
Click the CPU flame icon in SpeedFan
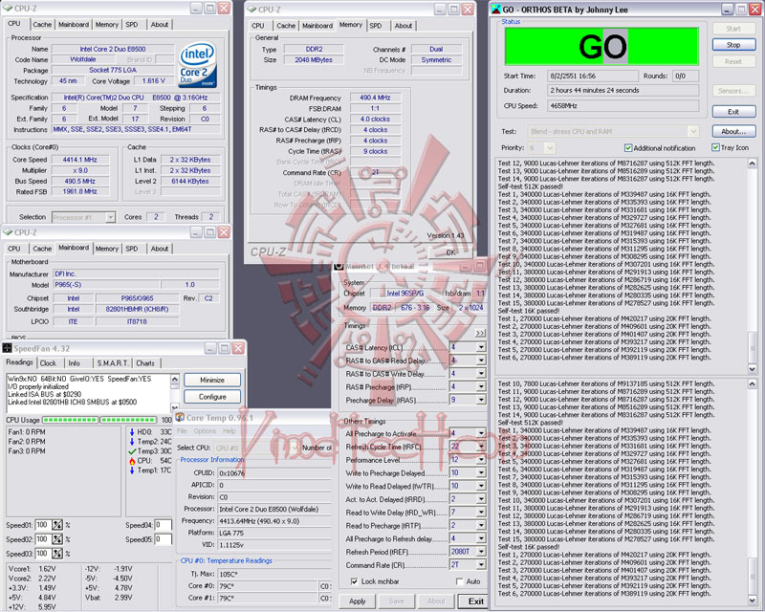pyautogui.click(x=132, y=461)
